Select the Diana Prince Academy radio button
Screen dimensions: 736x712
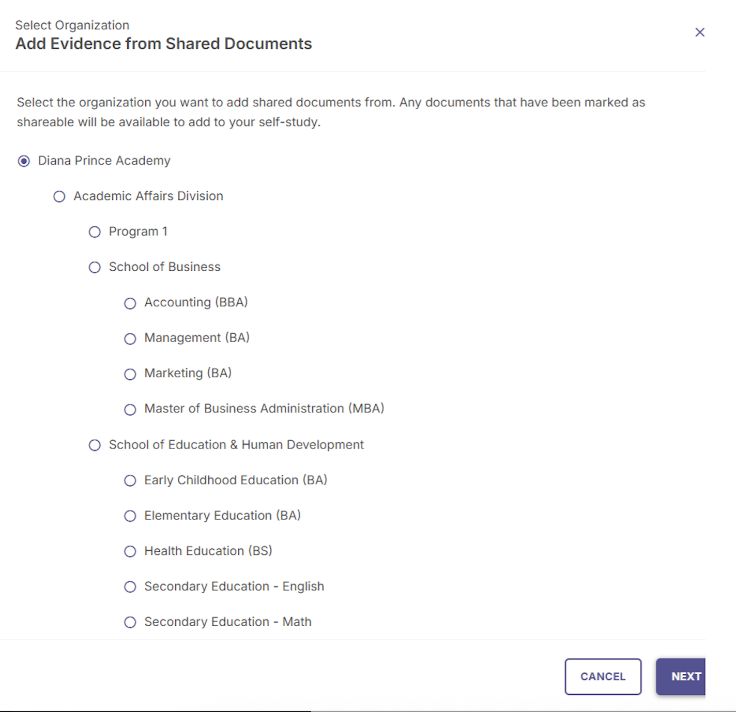tap(23, 161)
